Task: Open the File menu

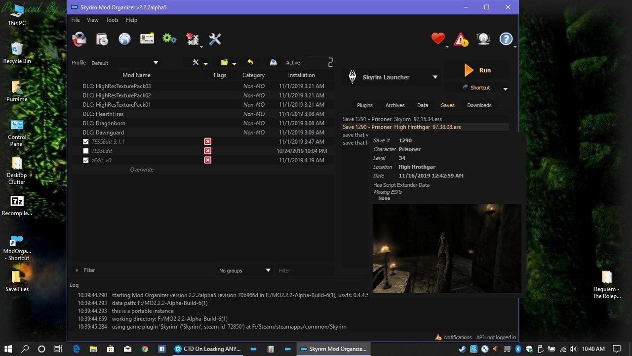Action: tap(75, 20)
